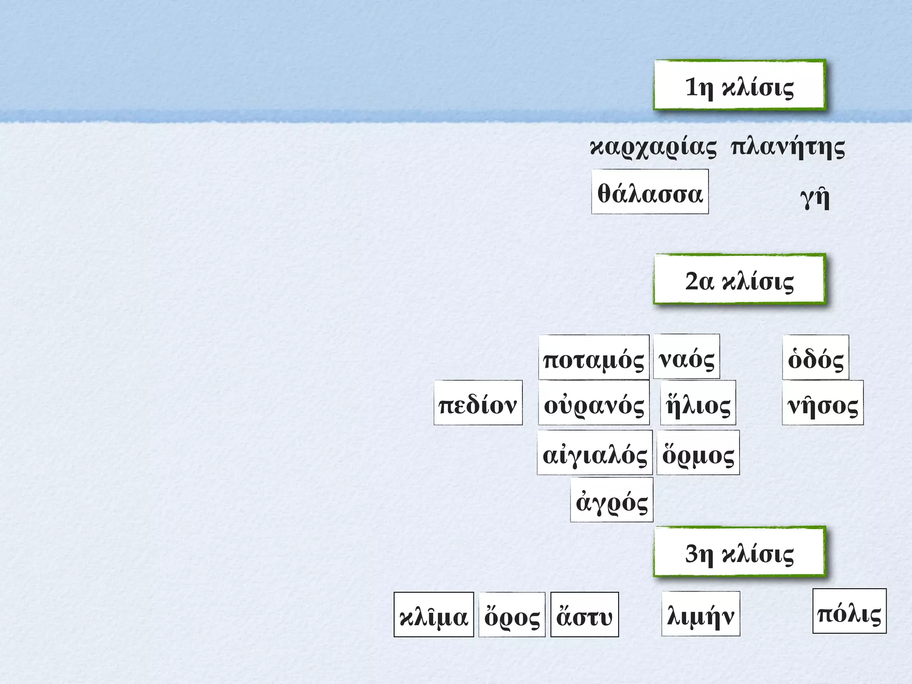Image resolution: width=912 pixels, height=684 pixels.
Task: Click the λιμήν word card
Action: pyautogui.click(x=700, y=614)
